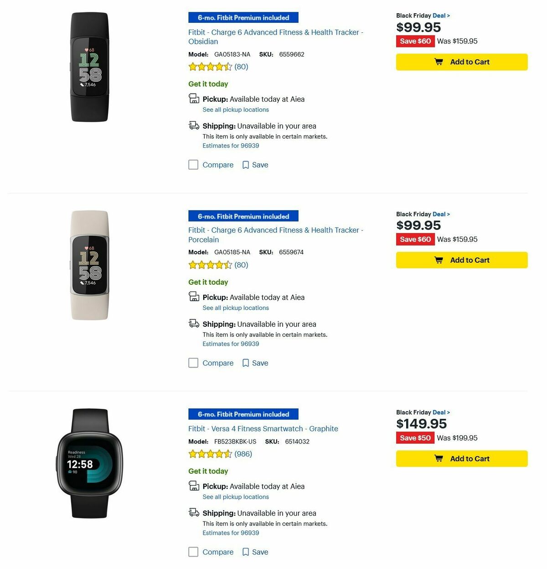Expand pickup locations for Charge 6 Porcelain

click(235, 308)
